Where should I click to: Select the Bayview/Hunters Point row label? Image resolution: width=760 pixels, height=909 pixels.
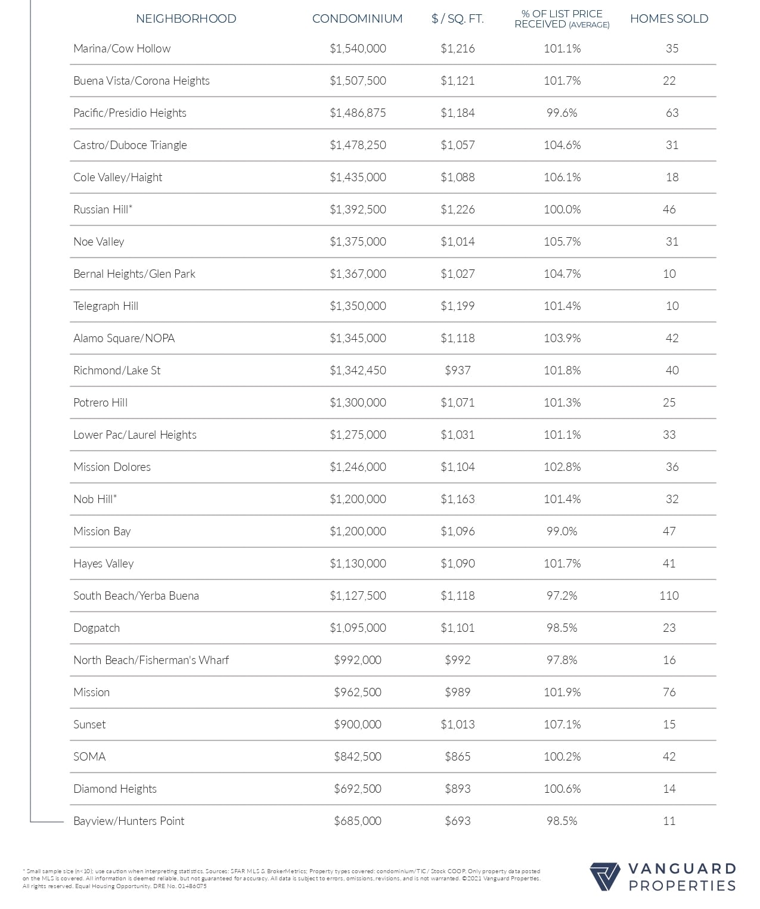click(129, 821)
